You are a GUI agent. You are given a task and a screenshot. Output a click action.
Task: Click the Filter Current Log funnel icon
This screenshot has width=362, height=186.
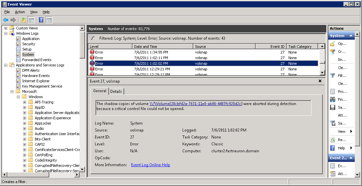tap(333, 76)
